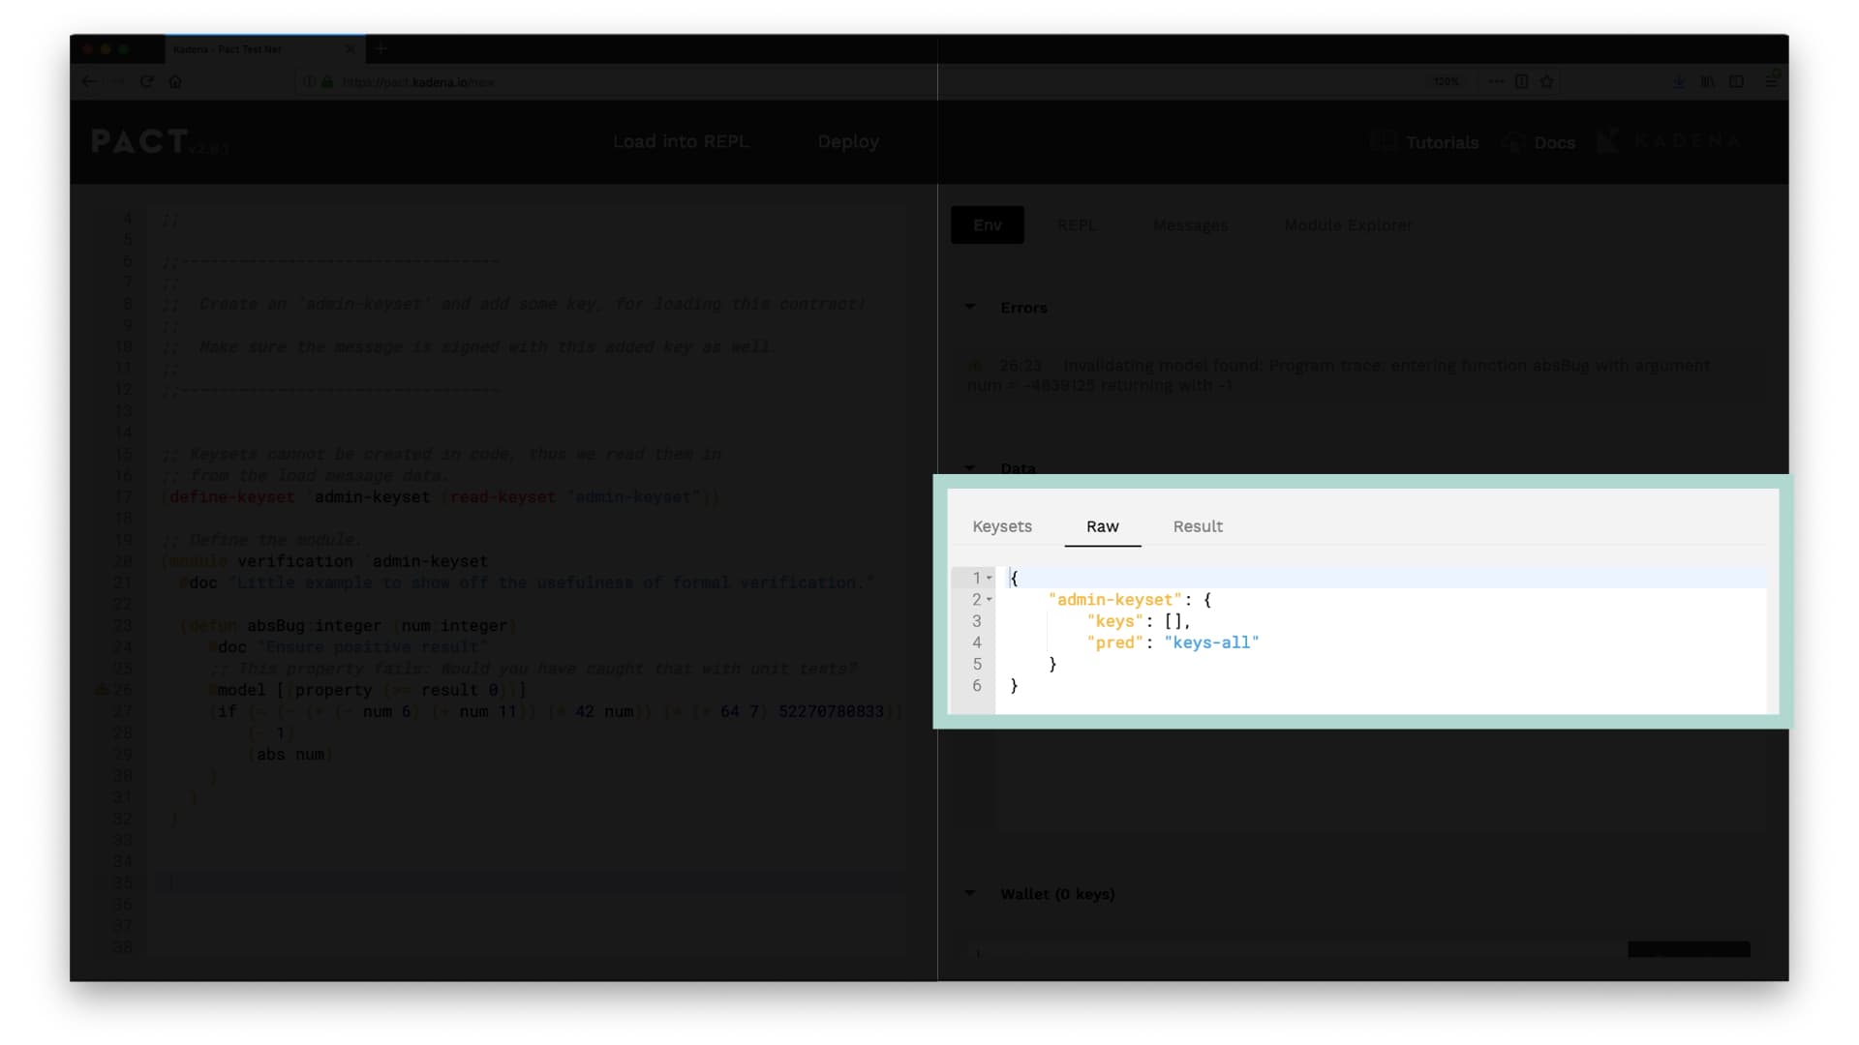This screenshot has width=1859, height=1045.
Task: Go to the browser home page
Action: coord(175,81)
